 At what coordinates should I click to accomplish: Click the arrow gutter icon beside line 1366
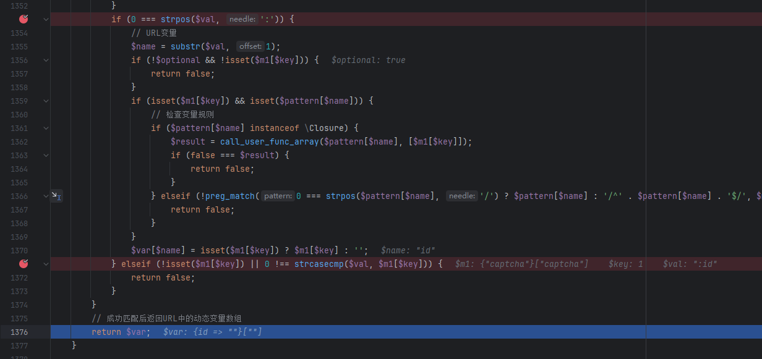click(56, 196)
